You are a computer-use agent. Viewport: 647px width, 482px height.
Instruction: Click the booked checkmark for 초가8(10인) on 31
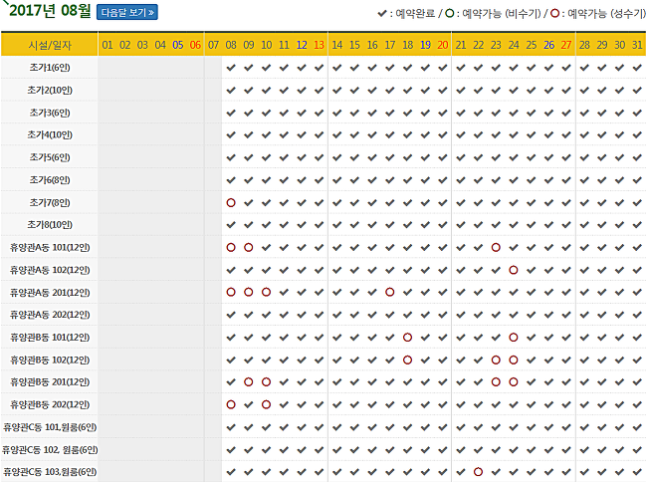coord(637,225)
